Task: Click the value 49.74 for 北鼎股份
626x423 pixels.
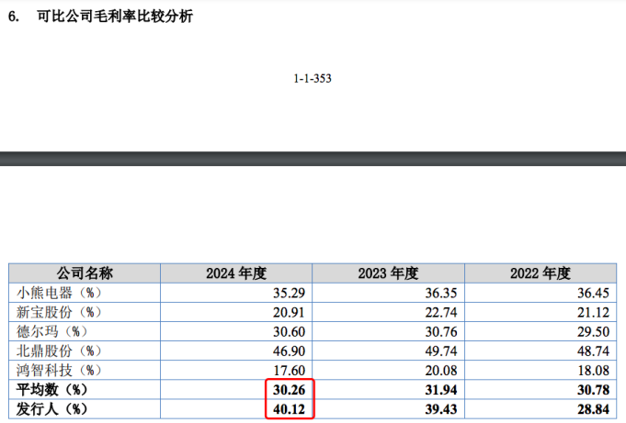Action: tap(441, 351)
